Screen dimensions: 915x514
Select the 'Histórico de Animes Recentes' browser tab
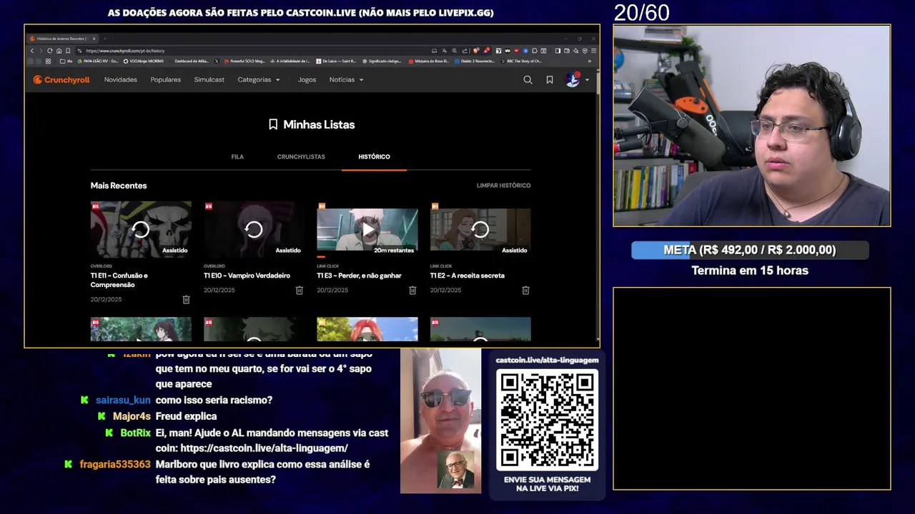[61, 39]
